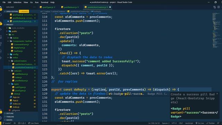Open the Terminal menu

[44, 2]
